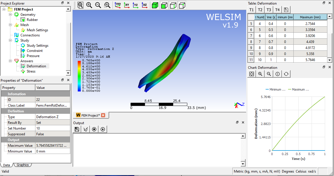Open Study Settings tree item

[37, 46]
